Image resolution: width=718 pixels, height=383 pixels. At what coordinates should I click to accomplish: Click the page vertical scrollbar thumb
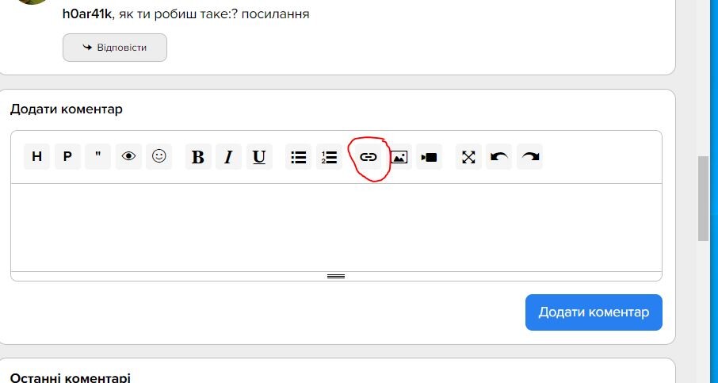coord(703,198)
